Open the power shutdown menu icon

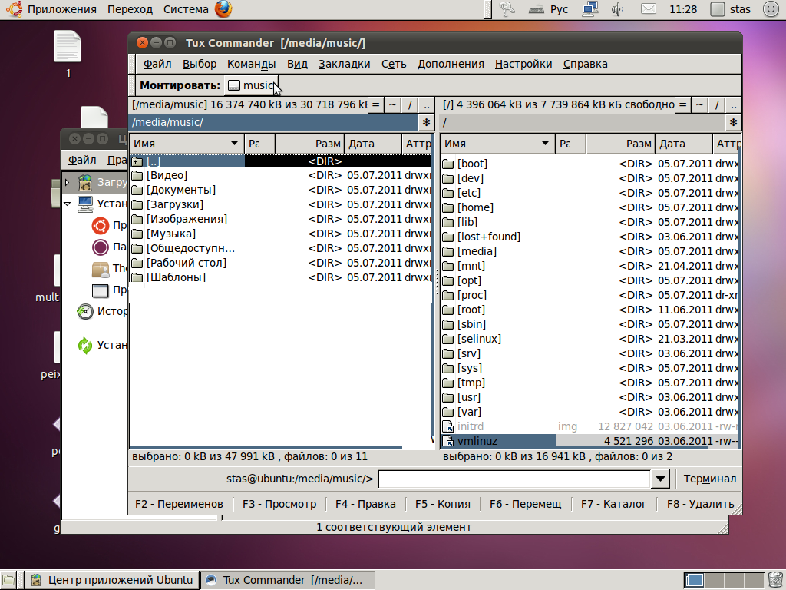pos(771,9)
